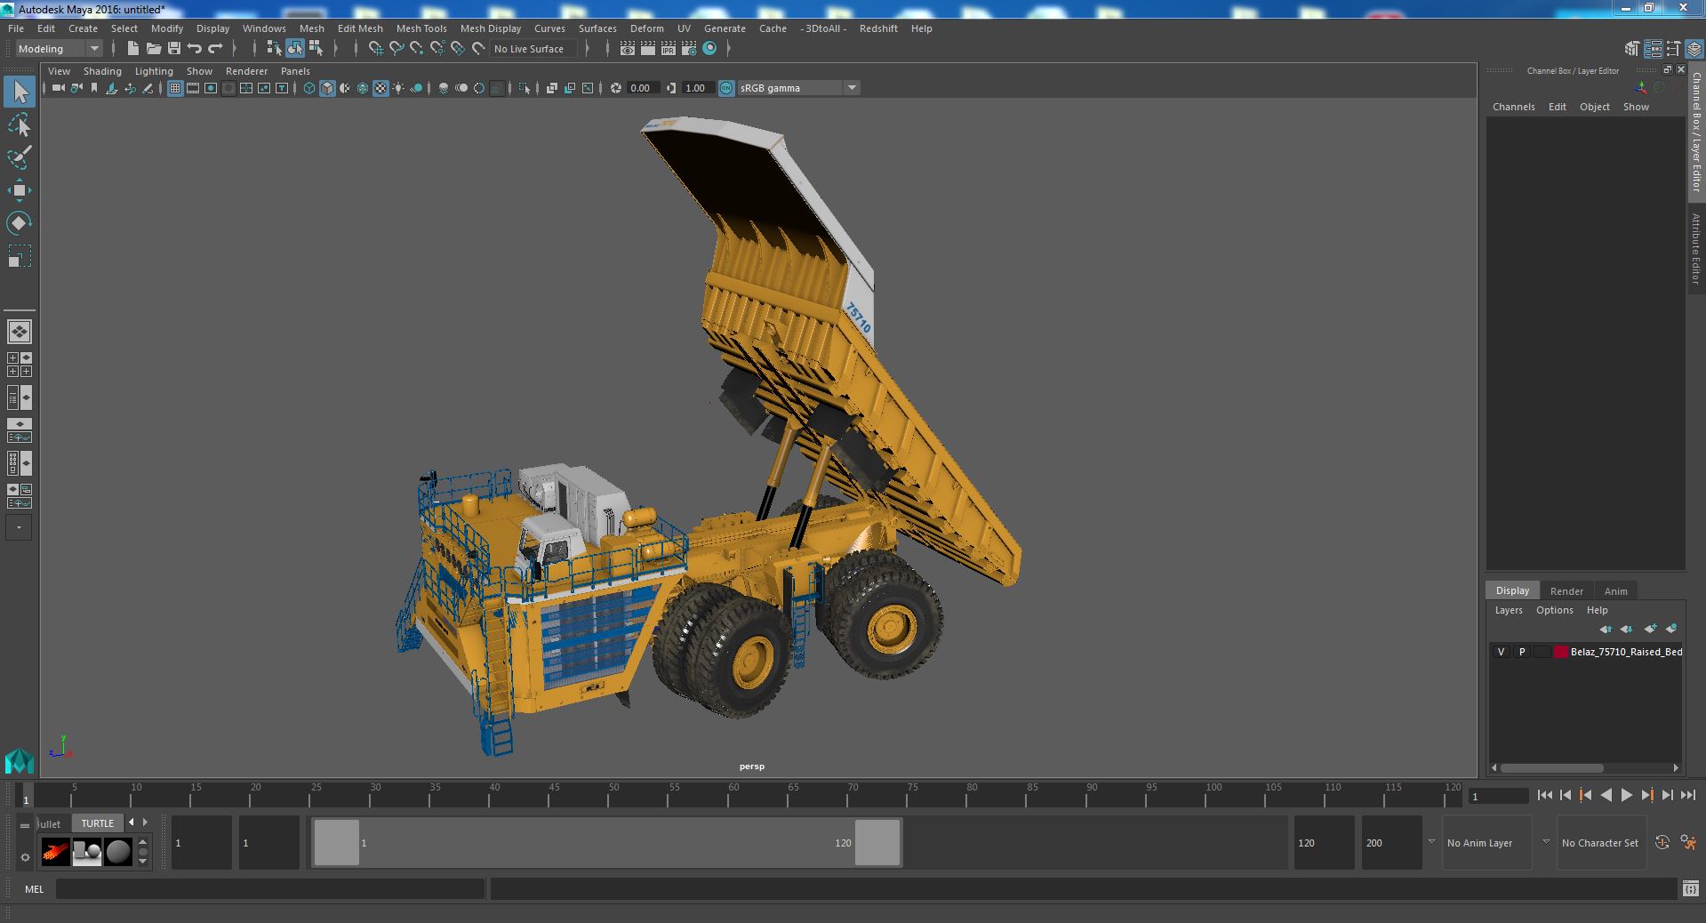The image size is (1706, 923).
Task: Click the range slider end handle
Action: (x=877, y=842)
